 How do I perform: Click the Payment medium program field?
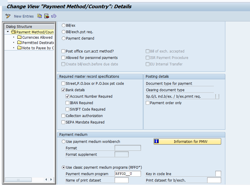pos(128,174)
